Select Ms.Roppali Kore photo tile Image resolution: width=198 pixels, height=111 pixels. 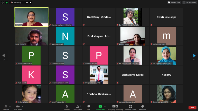(133, 55)
